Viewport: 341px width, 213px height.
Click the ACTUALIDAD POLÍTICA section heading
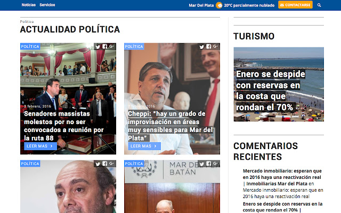(x=70, y=29)
